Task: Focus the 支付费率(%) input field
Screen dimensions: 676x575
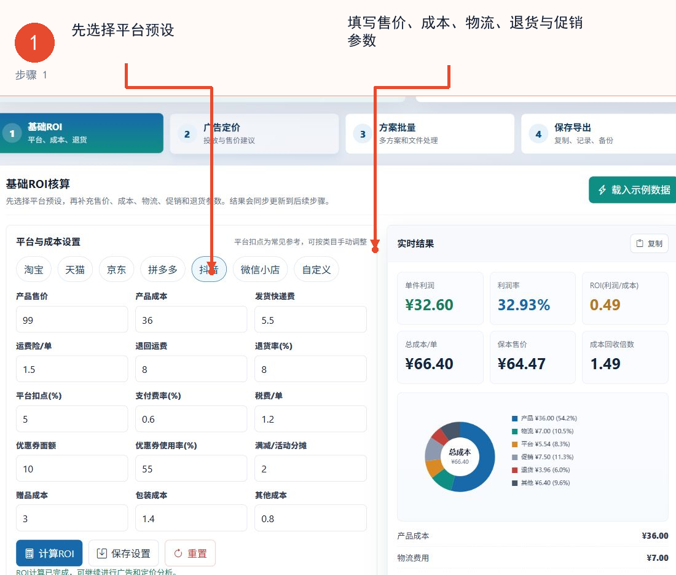Action: 191,419
